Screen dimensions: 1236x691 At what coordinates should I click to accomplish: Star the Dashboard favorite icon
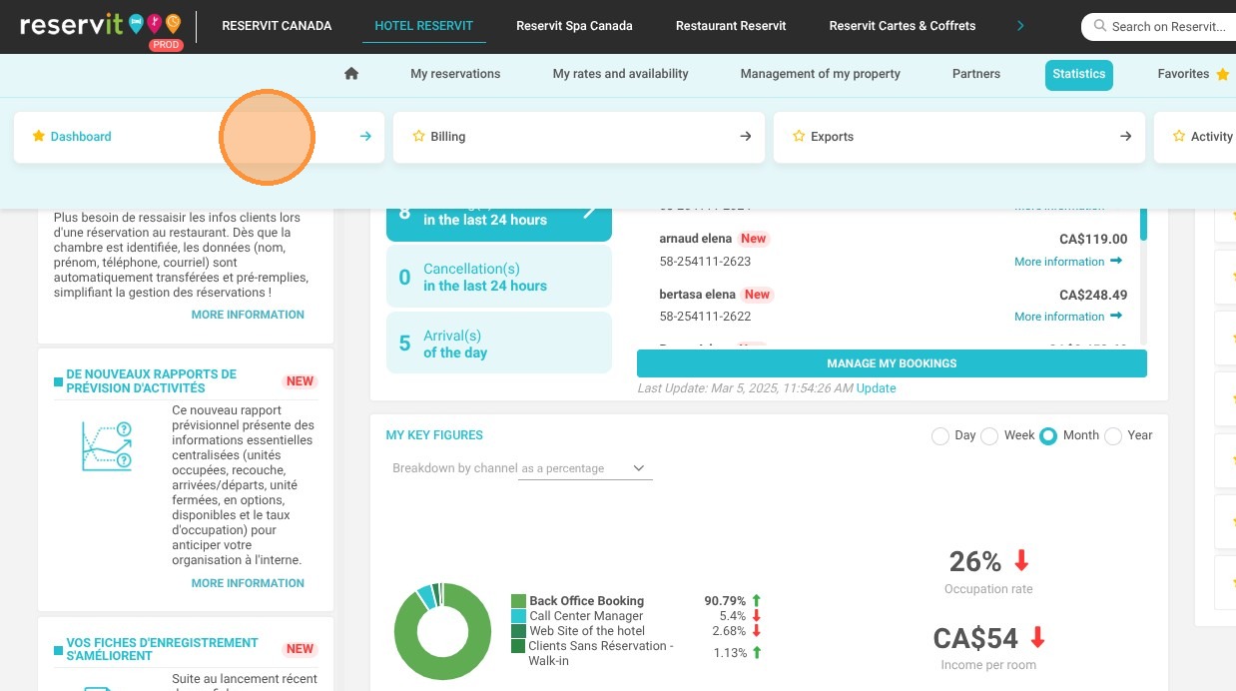click(39, 136)
